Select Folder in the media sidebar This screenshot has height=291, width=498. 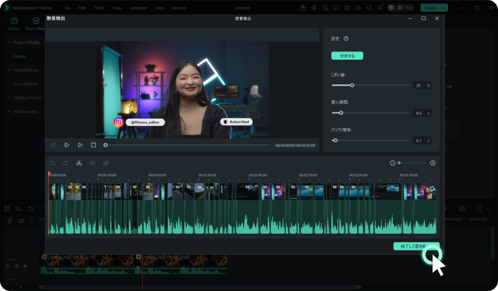coord(19,57)
